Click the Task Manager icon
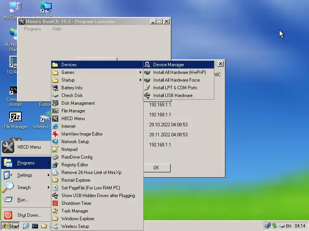Screen dimensions: 309x231 click(x=55, y=211)
